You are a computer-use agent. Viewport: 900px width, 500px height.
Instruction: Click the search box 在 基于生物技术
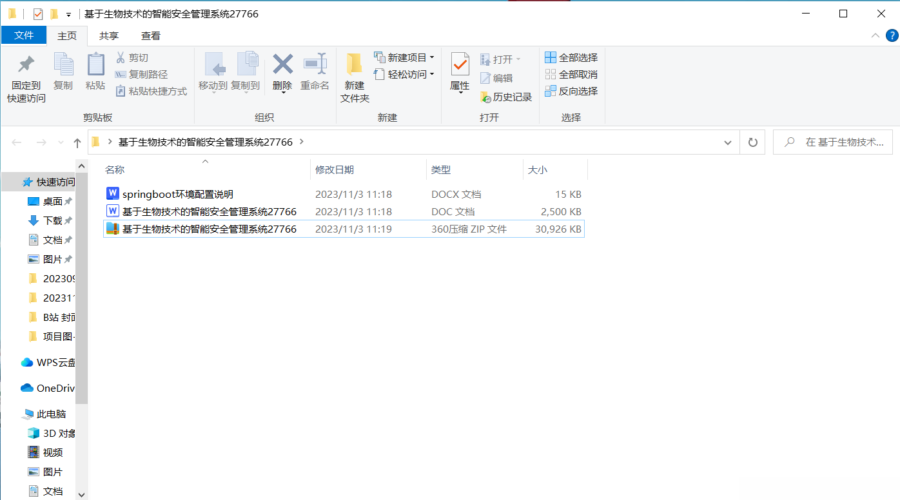833,142
